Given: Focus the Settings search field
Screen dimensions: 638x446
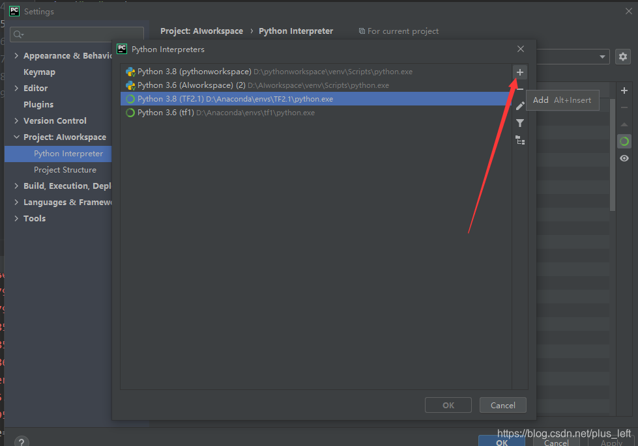Looking at the screenshot, I should (x=77, y=35).
